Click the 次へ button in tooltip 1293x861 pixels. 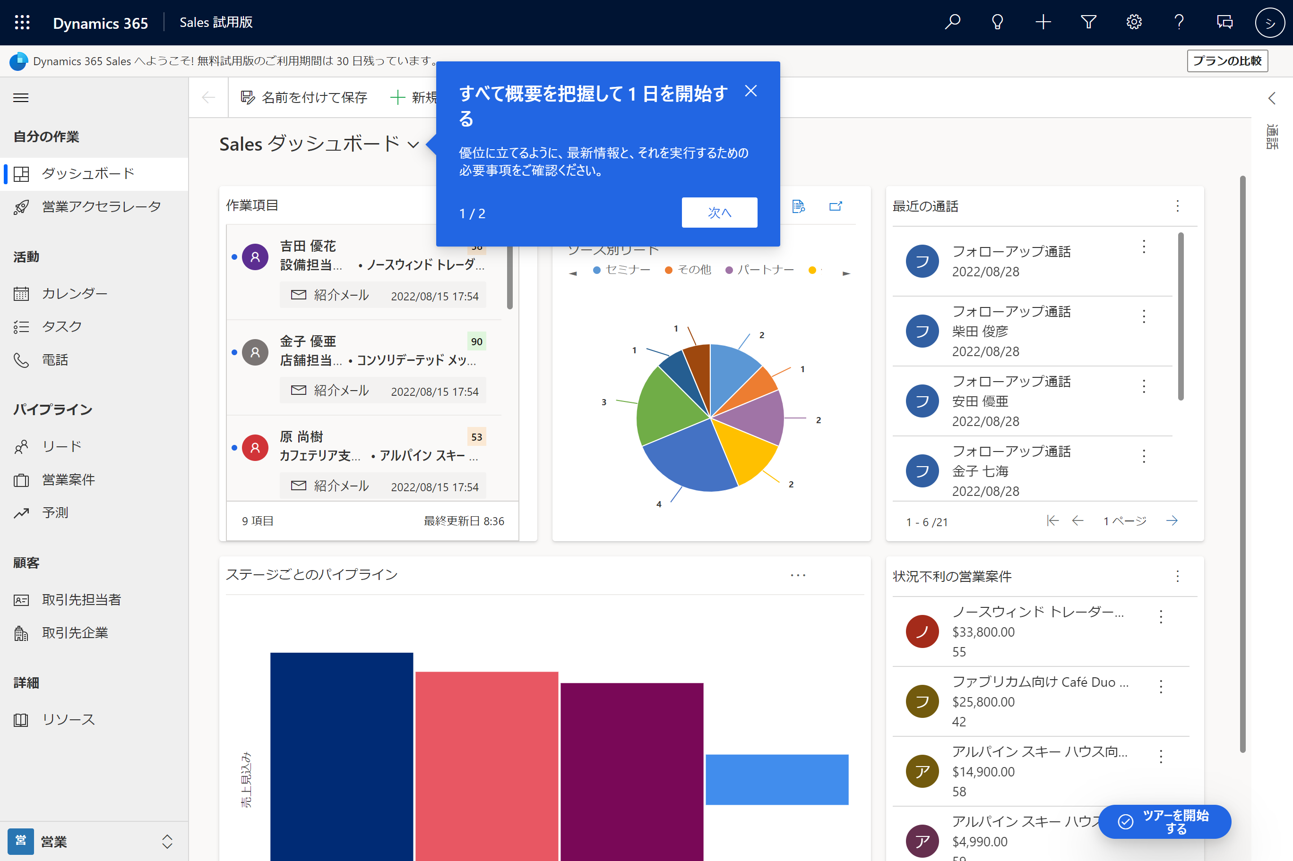pos(719,213)
